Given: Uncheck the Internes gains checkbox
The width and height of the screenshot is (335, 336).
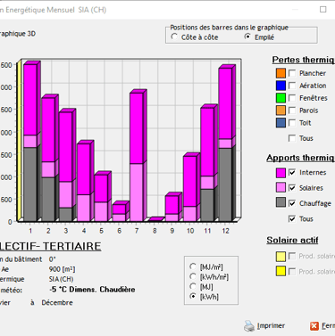Looking at the screenshot, I should click(x=292, y=173).
